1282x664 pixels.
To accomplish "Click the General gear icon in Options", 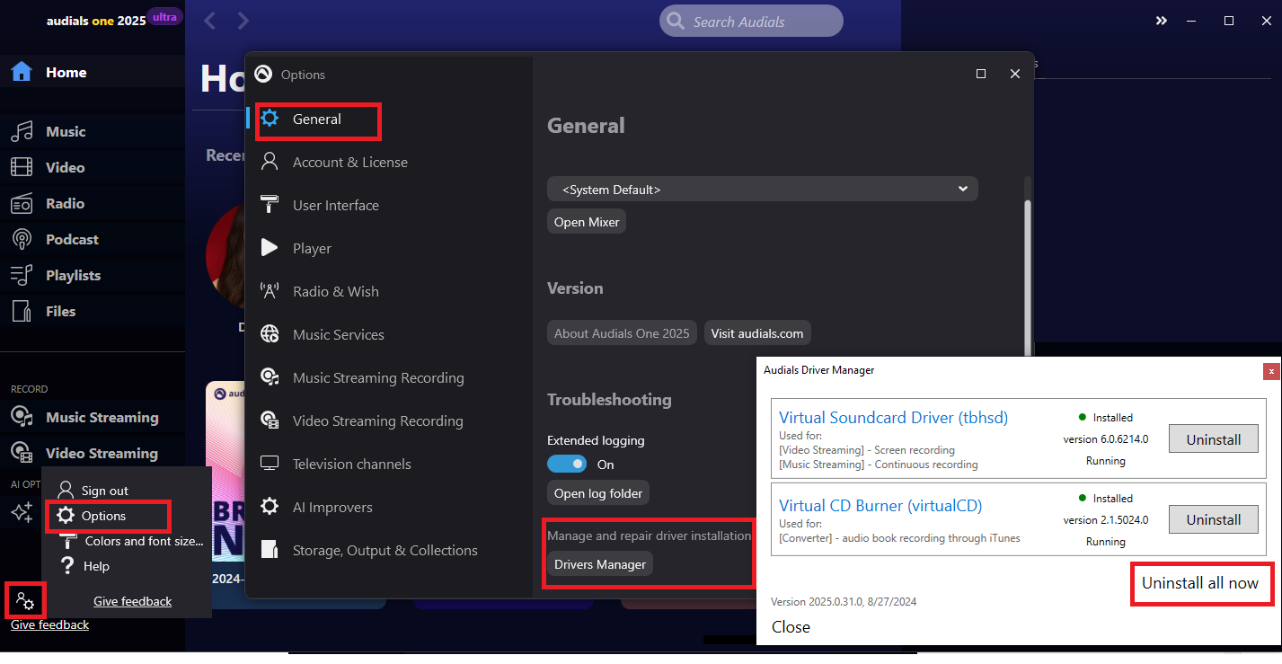I will [270, 119].
